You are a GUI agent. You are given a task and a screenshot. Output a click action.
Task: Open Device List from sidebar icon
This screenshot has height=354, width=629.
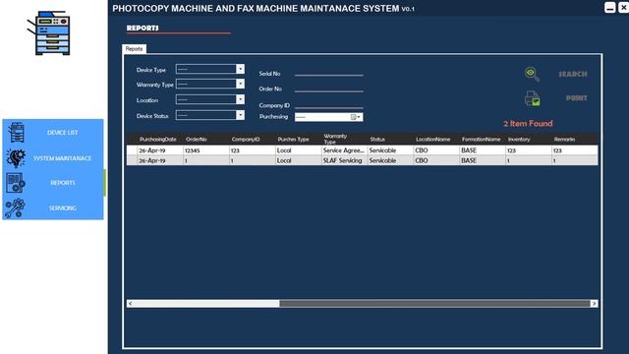pos(17,132)
